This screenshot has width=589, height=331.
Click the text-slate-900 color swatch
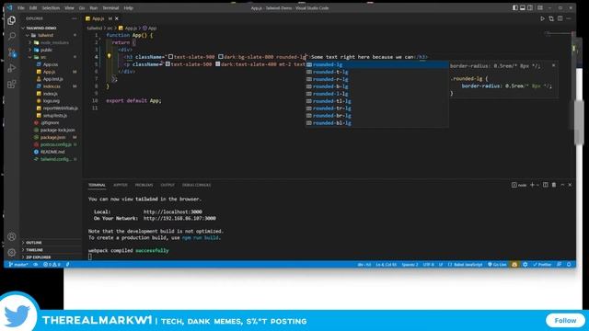[170, 57]
